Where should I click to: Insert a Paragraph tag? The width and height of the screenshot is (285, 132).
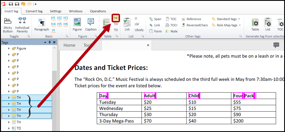(x=42, y=25)
